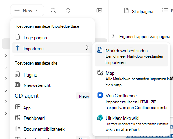This screenshot has height=139, width=173.
Task: Expand the second tree chevron in sidebar
Action: pos(6,67)
